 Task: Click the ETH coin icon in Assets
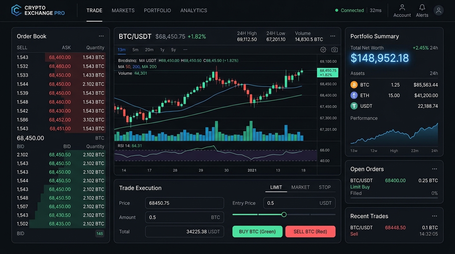coord(354,95)
